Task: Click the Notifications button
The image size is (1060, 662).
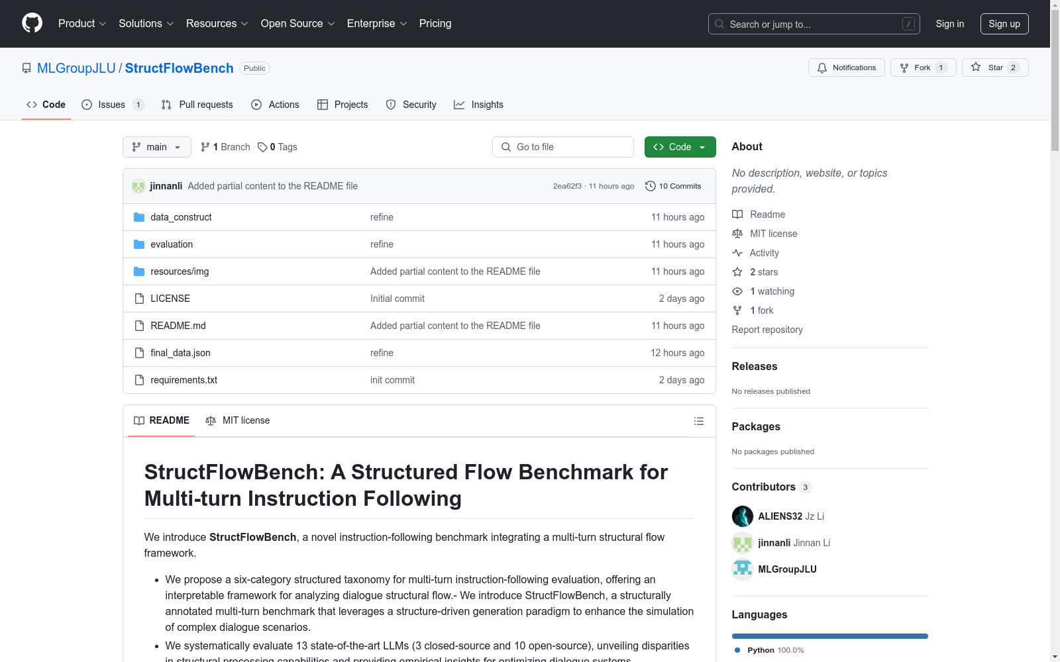Action: coord(847,68)
